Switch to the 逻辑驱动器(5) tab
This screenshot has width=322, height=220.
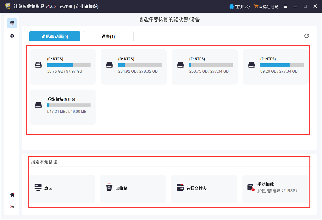point(55,36)
